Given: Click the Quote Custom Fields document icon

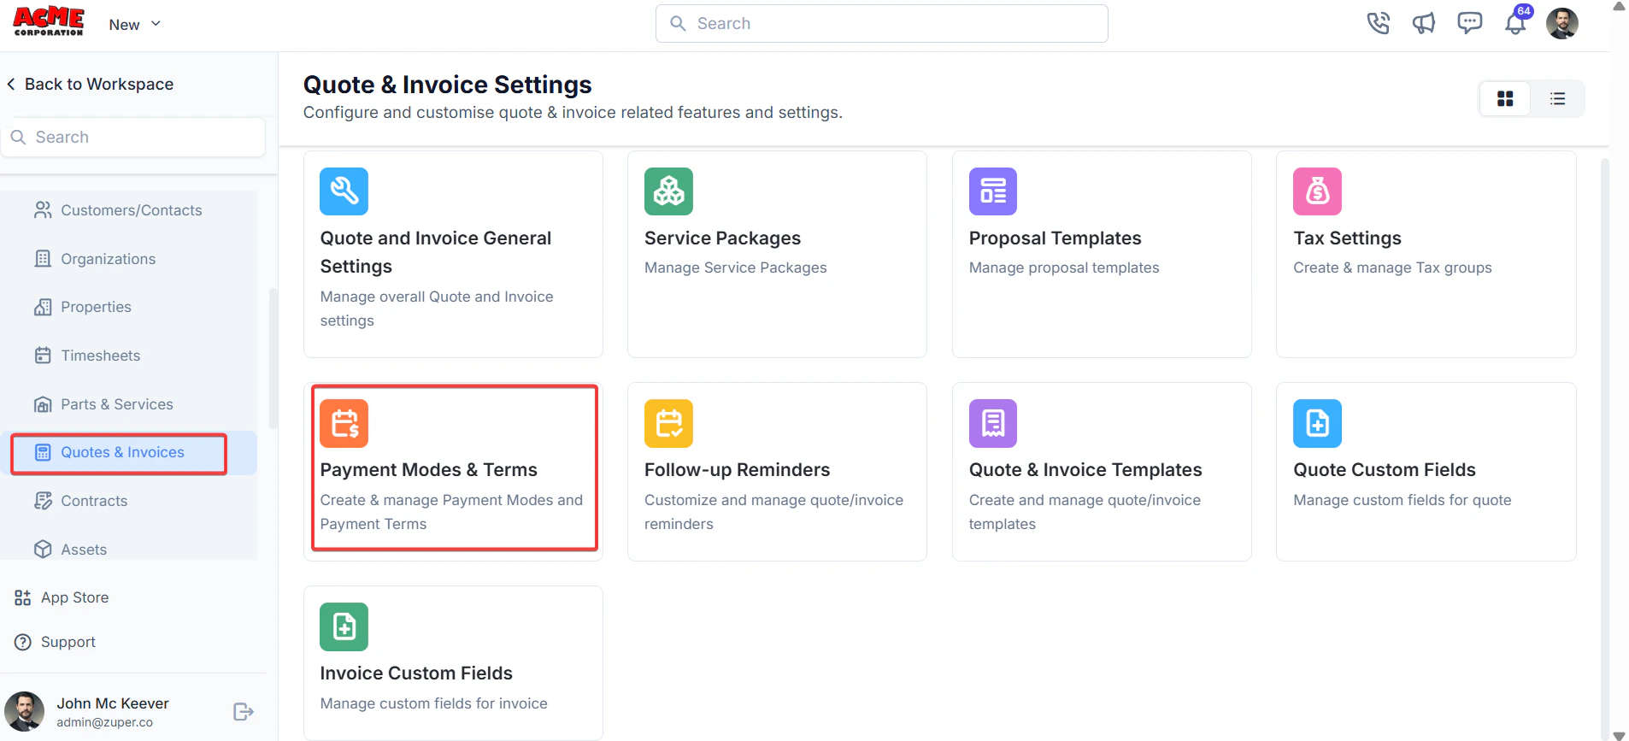Looking at the screenshot, I should (1317, 423).
